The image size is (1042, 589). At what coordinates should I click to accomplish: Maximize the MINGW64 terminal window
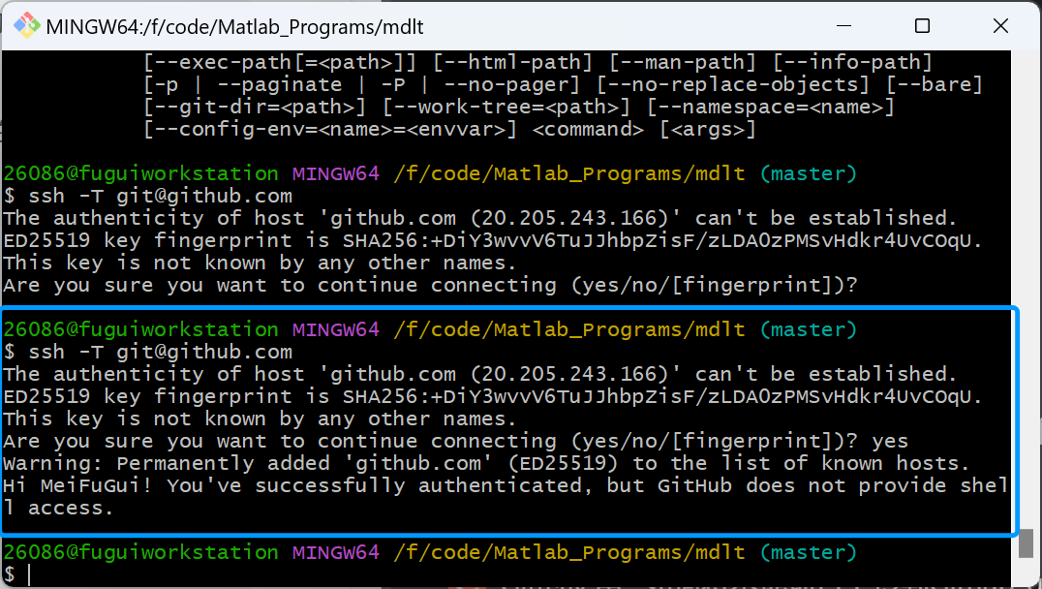(x=922, y=26)
